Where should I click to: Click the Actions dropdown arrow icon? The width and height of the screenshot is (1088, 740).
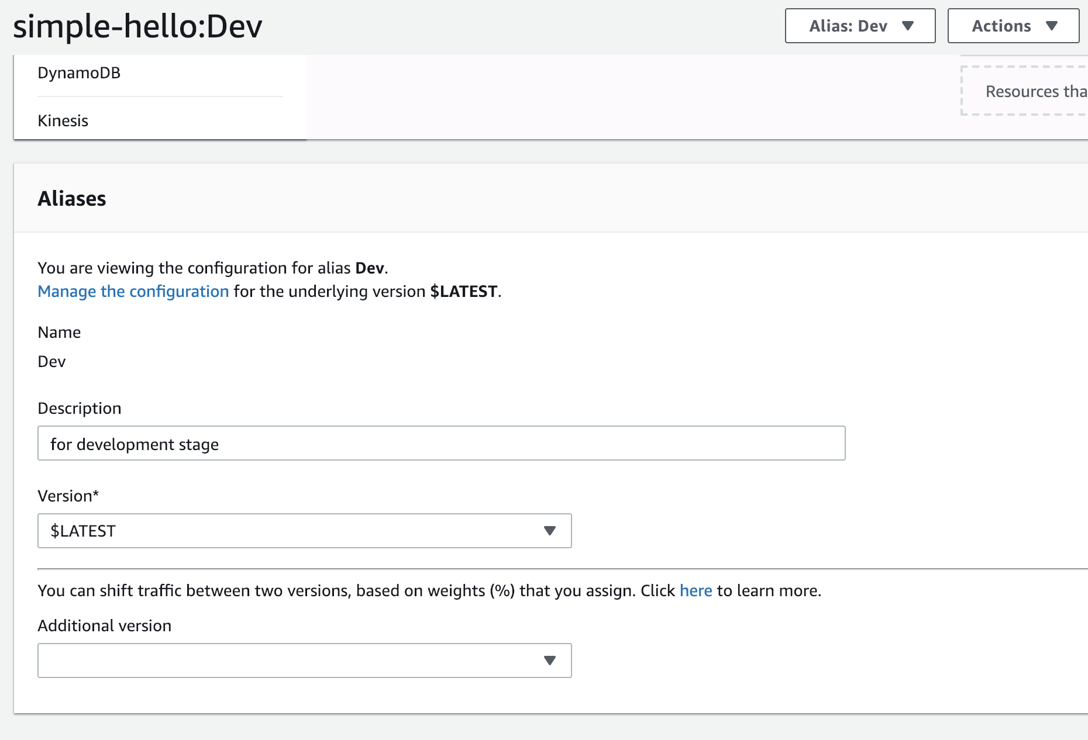click(x=1051, y=25)
